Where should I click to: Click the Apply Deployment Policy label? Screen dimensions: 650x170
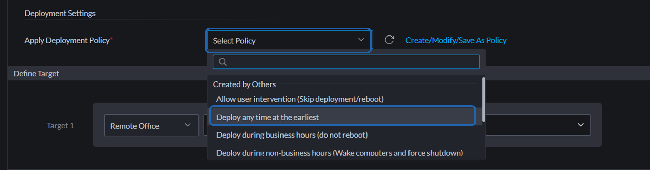point(68,40)
